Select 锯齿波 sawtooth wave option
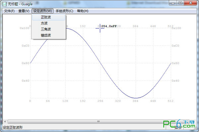The height and width of the screenshot is (132, 199). [49, 35]
